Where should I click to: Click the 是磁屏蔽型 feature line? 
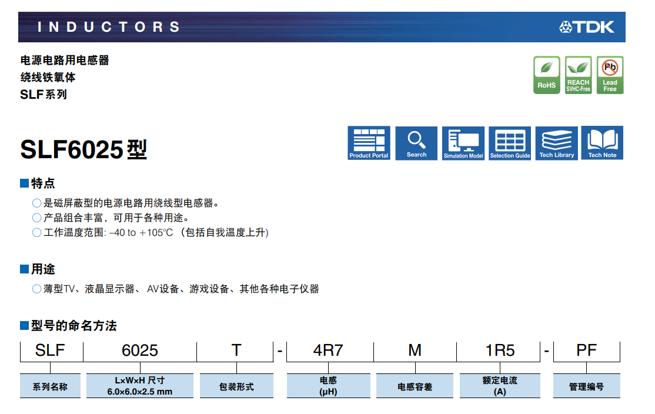(126, 203)
